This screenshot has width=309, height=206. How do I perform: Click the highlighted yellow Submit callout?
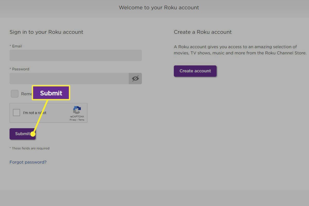51,93
